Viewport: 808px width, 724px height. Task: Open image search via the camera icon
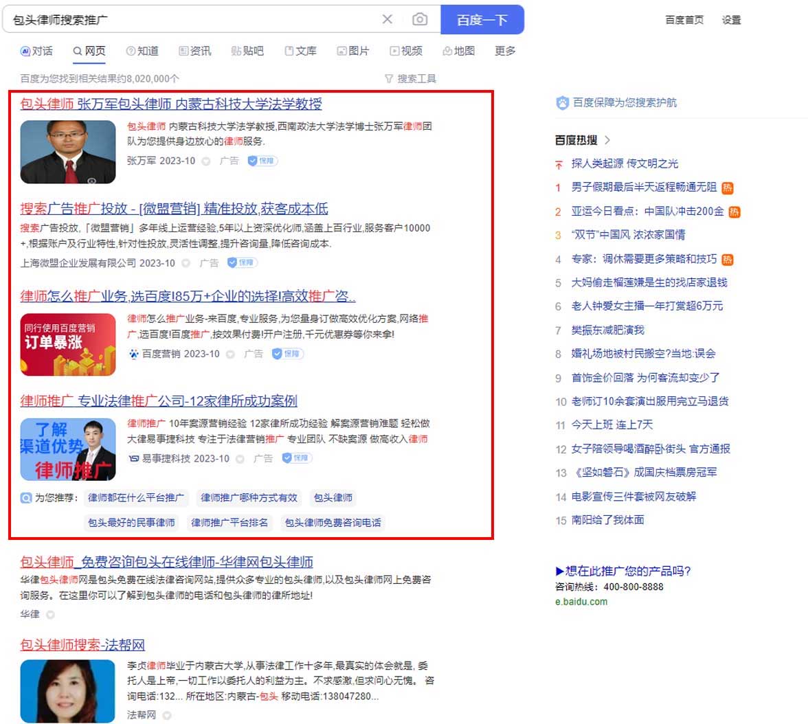point(419,20)
